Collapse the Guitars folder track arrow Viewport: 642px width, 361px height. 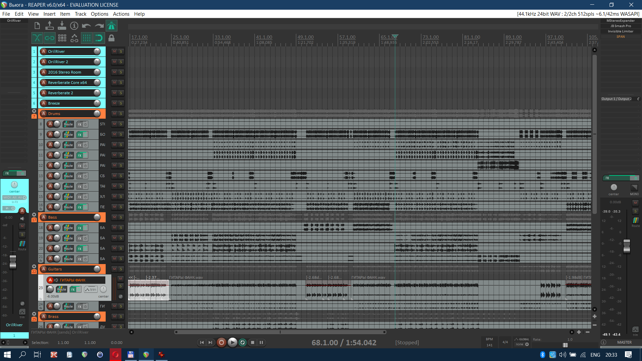tap(34, 266)
